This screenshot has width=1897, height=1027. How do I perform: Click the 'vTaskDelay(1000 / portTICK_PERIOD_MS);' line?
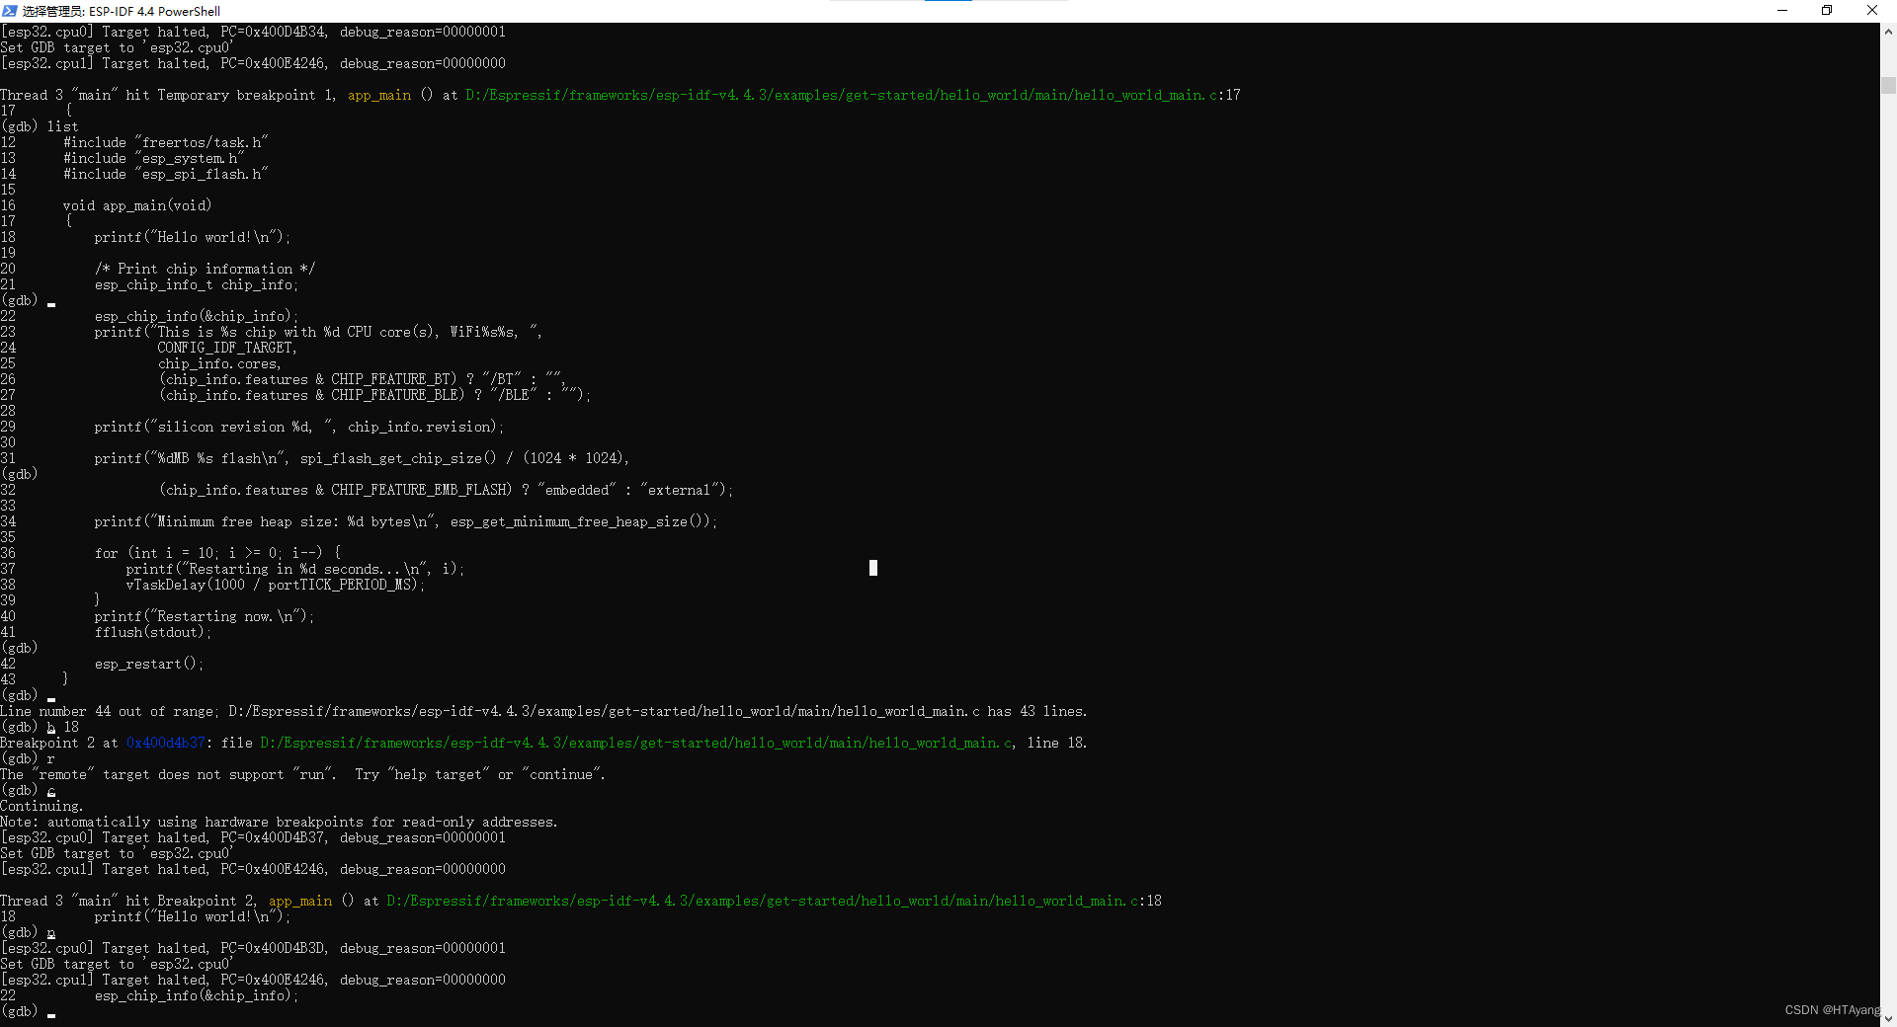pyautogui.click(x=276, y=585)
